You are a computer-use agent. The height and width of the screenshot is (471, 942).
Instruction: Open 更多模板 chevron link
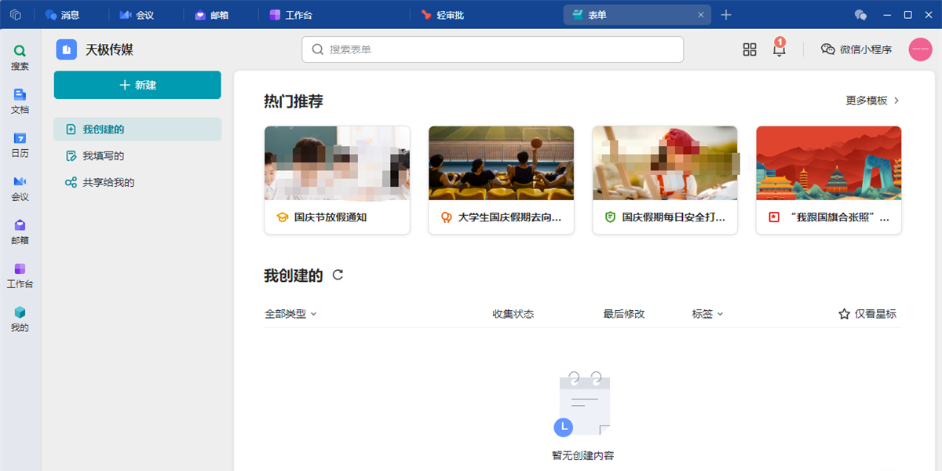872,100
